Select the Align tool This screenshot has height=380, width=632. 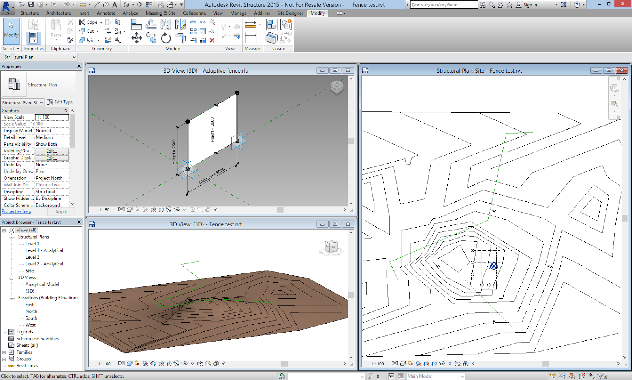[136, 24]
